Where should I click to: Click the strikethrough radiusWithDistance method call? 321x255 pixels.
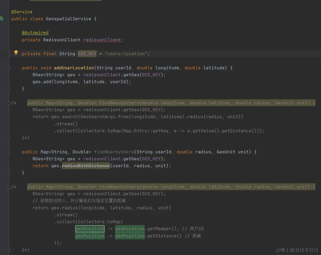pos(86,166)
